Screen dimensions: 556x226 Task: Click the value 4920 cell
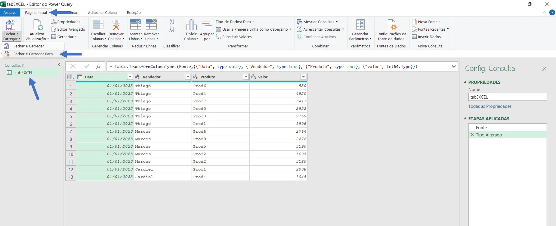click(278, 93)
